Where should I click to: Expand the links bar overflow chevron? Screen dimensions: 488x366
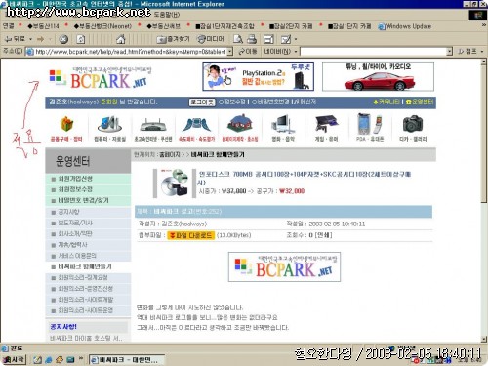coord(483,25)
